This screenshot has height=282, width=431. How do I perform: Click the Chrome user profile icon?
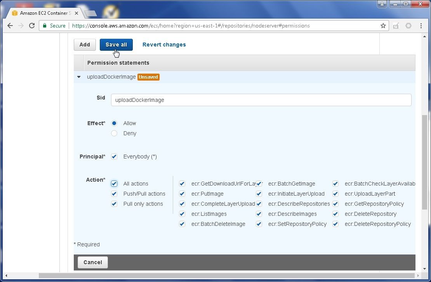[382, 4]
